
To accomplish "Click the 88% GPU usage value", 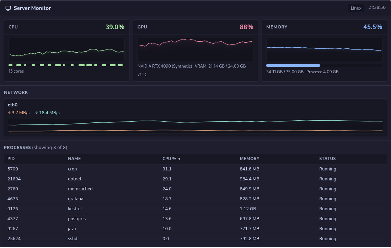I will point(246,27).
